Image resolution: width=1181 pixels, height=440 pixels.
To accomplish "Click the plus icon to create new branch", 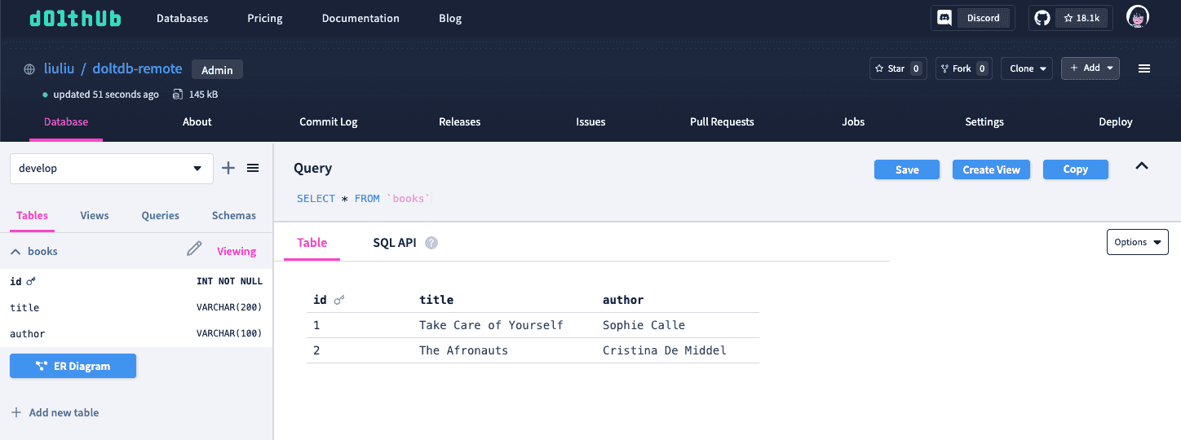I will (x=228, y=168).
